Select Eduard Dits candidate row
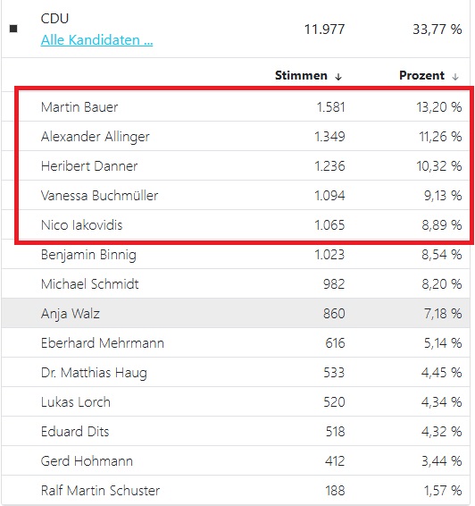This screenshot has width=475, height=506. (236, 432)
